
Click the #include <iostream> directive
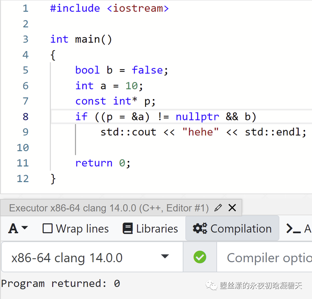click(x=109, y=8)
